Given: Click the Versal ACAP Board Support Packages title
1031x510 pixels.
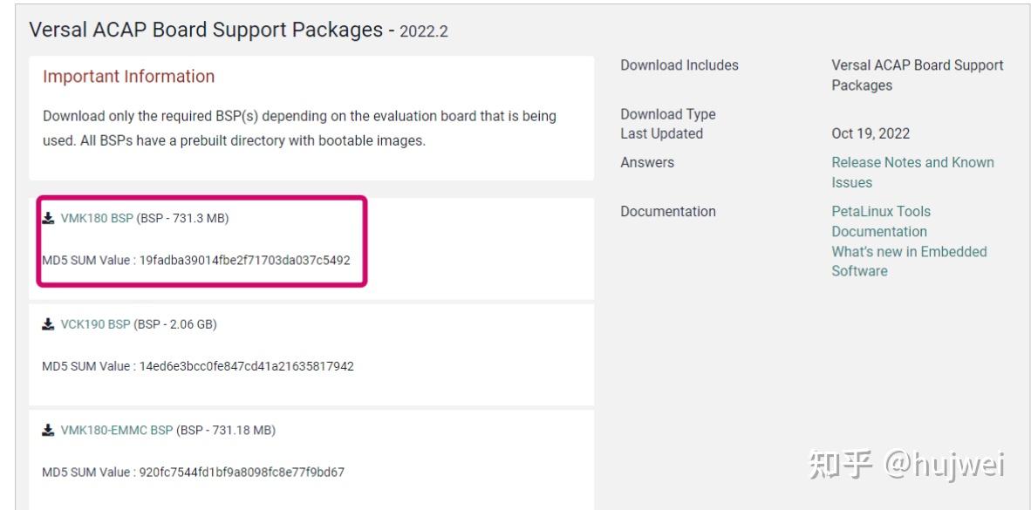Looking at the screenshot, I should click(206, 30).
